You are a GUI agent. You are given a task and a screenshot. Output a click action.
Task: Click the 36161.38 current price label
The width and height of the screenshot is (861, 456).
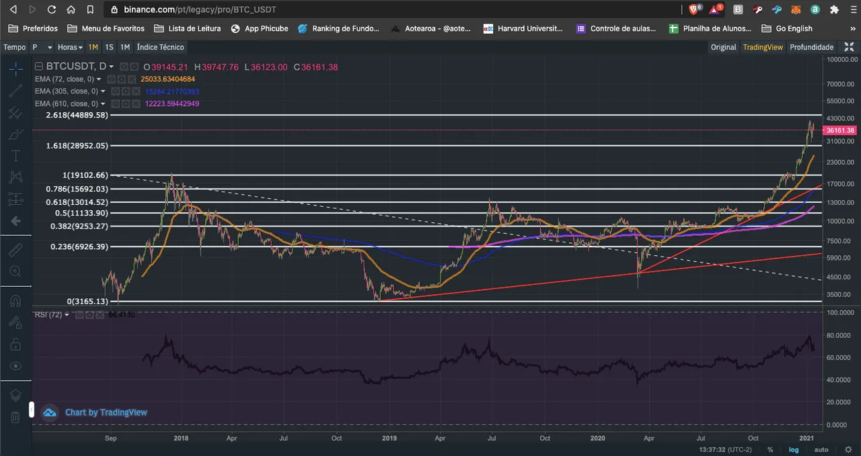(841, 130)
